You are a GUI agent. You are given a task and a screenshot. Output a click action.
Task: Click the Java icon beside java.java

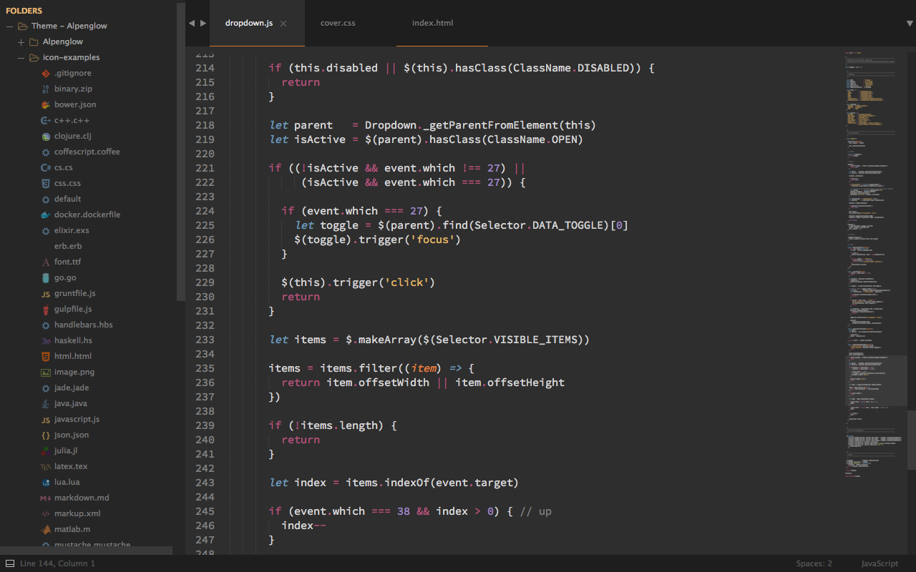(46, 403)
